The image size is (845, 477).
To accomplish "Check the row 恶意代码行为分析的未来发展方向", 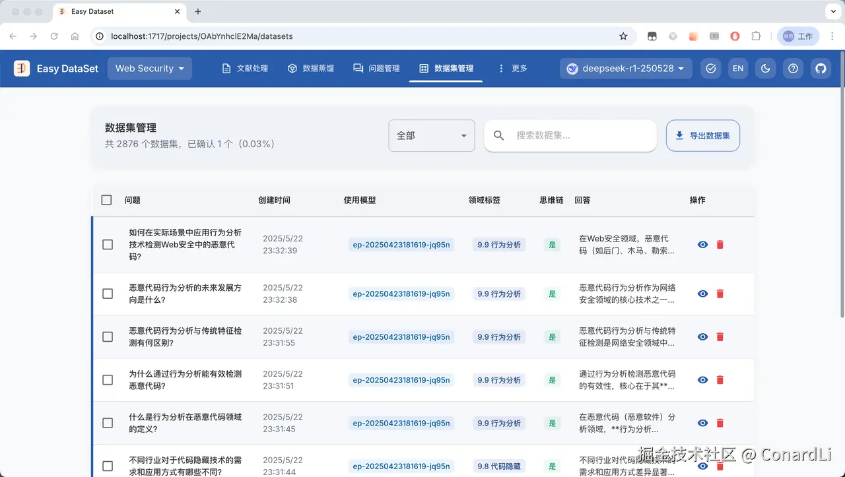I will tap(108, 294).
